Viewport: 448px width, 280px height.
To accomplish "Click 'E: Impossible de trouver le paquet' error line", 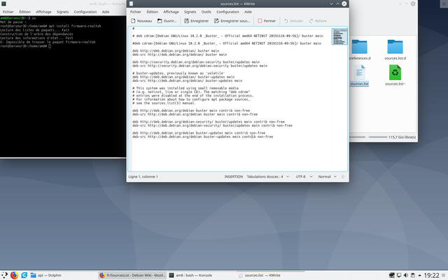I will pos(48,42).
